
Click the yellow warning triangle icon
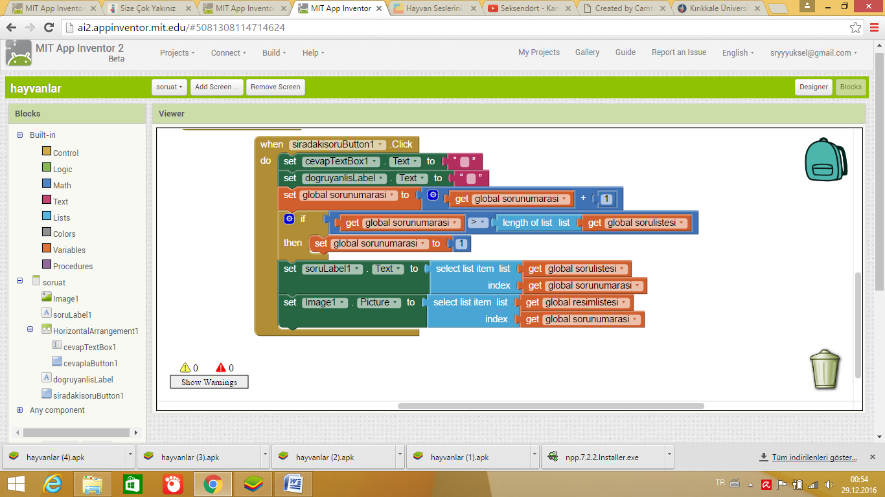coord(185,368)
